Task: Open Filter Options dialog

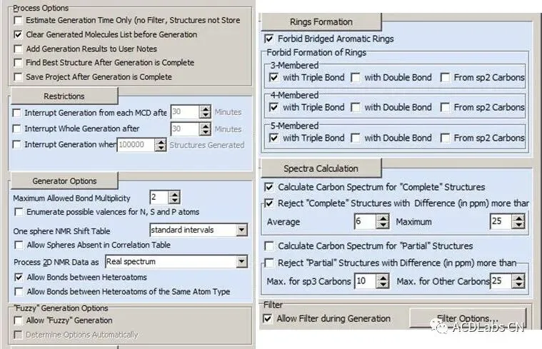Action: (467, 318)
